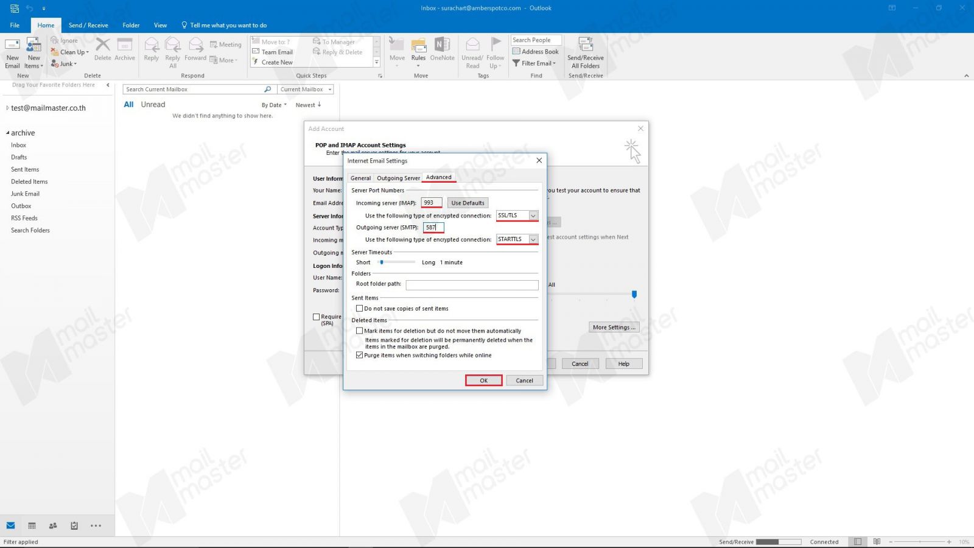Collapse the archive folder tree
This screenshot has width=974, height=548.
point(8,133)
